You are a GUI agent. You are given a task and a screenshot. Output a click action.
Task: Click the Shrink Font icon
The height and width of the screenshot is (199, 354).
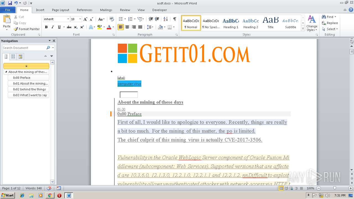[x=92, y=19]
